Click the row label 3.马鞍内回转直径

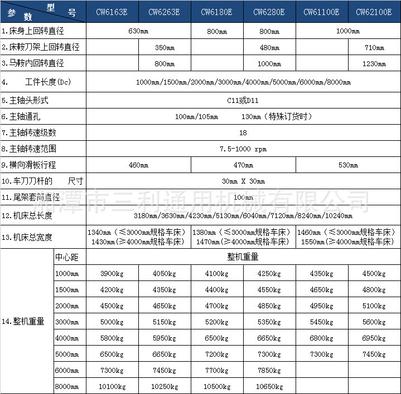(33, 63)
